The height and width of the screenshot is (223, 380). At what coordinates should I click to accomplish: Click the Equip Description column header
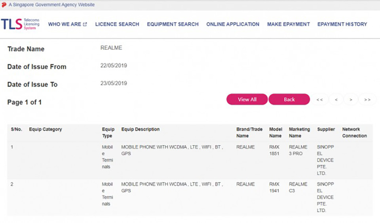coord(140,129)
